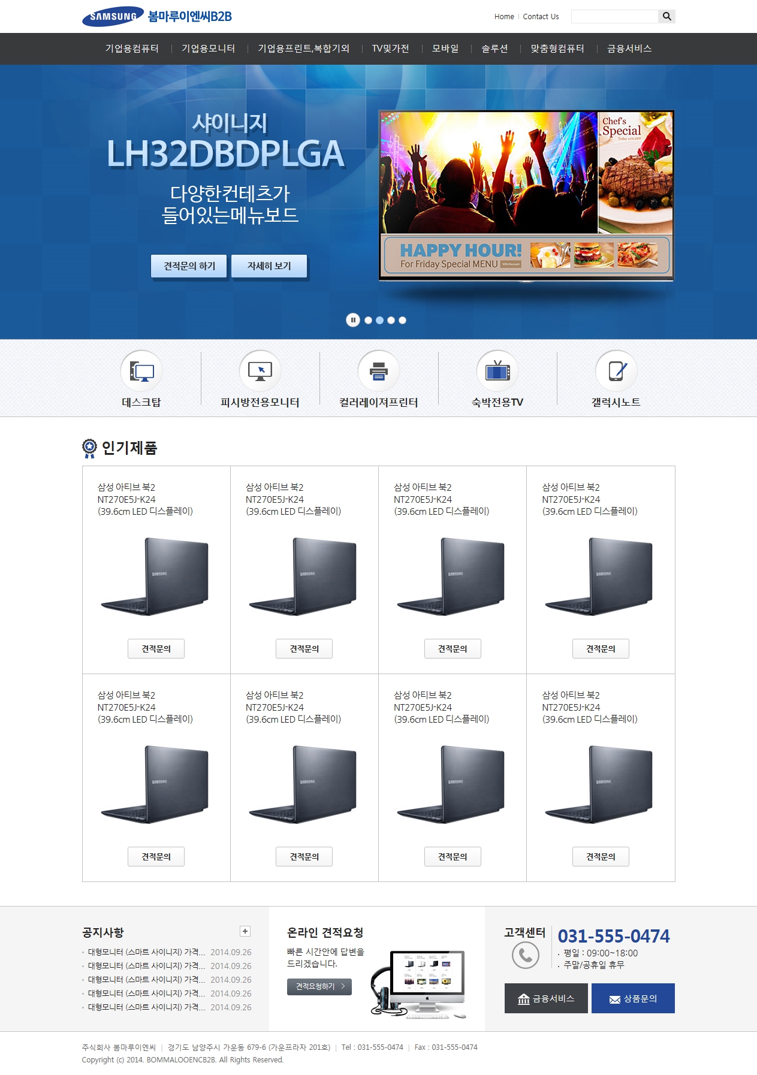Viewport: 757px width, 1075px height.
Task: Open TV및가전 menu
Action: click(x=391, y=49)
